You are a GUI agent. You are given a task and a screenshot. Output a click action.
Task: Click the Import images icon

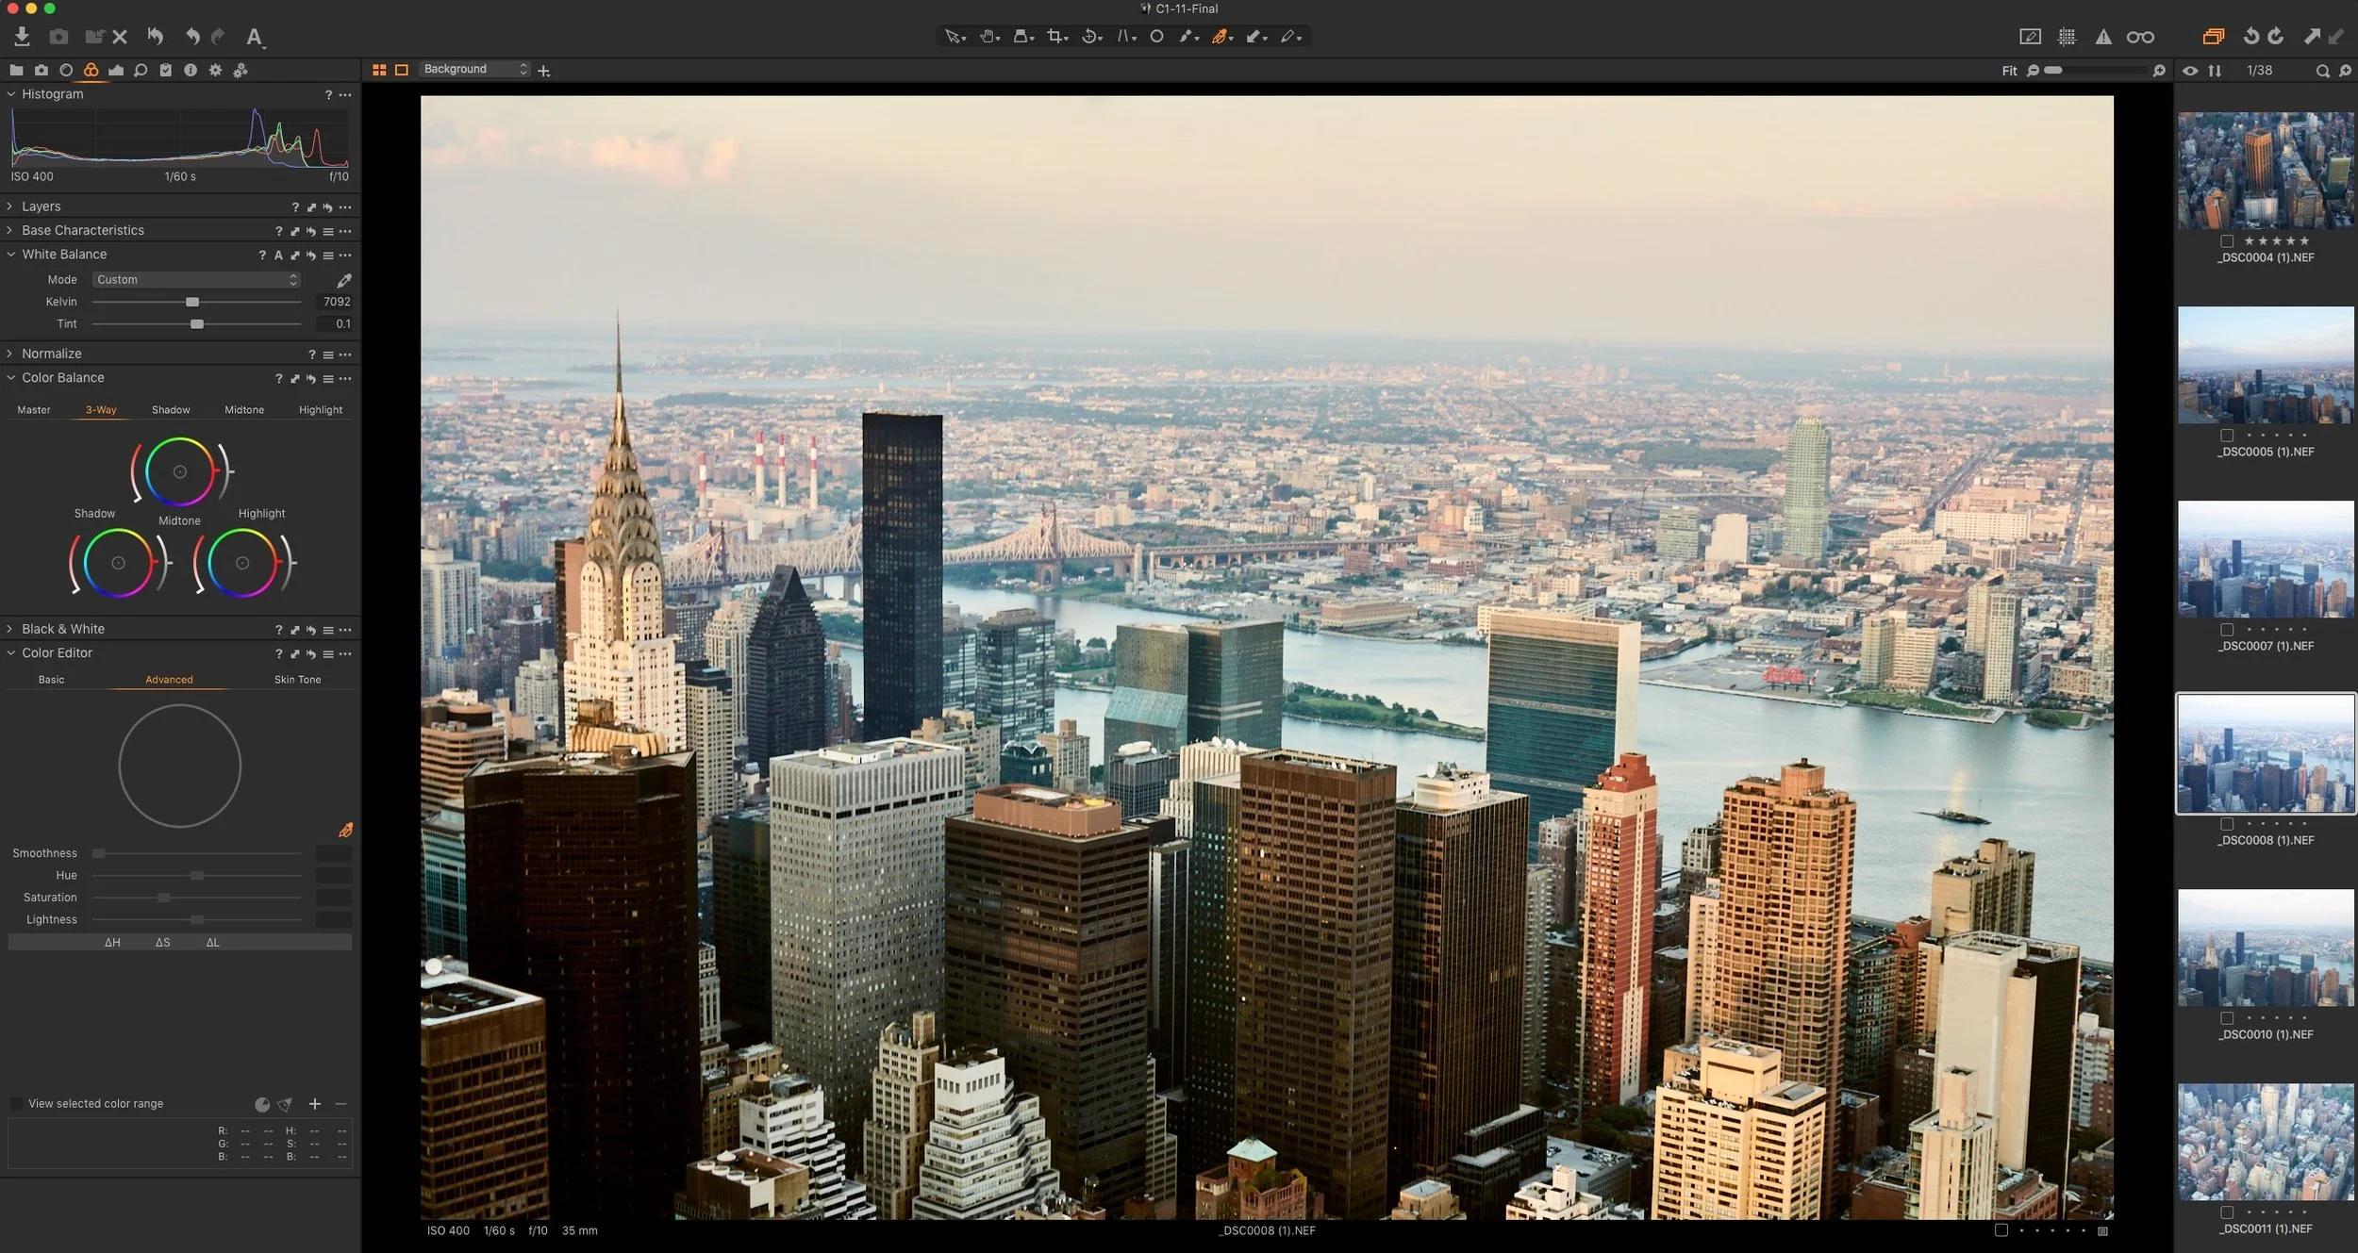[x=23, y=37]
